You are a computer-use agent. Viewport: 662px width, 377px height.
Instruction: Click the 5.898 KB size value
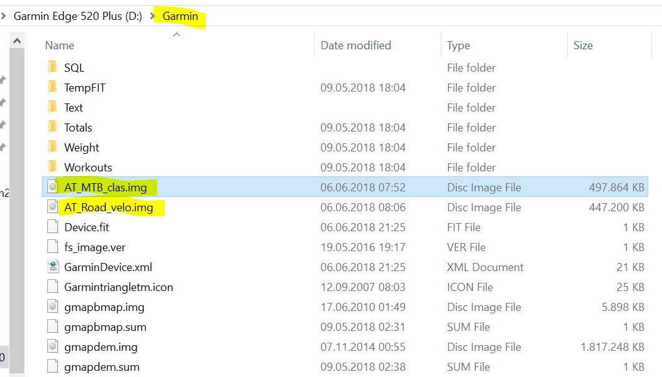pos(623,307)
